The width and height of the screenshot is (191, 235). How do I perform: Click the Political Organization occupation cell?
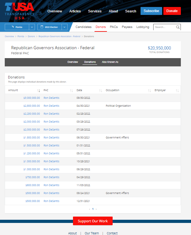[x=118, y=106]
